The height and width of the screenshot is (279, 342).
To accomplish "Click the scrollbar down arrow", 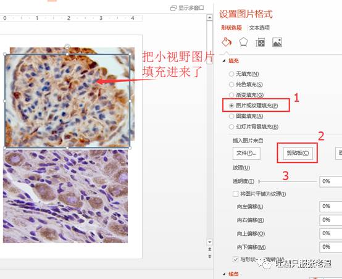I will click(210, 242).
